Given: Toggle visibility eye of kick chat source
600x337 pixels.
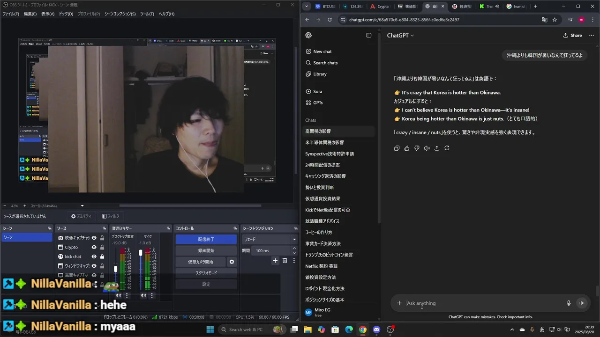Looking at the screenshot, I should [94, 256].
